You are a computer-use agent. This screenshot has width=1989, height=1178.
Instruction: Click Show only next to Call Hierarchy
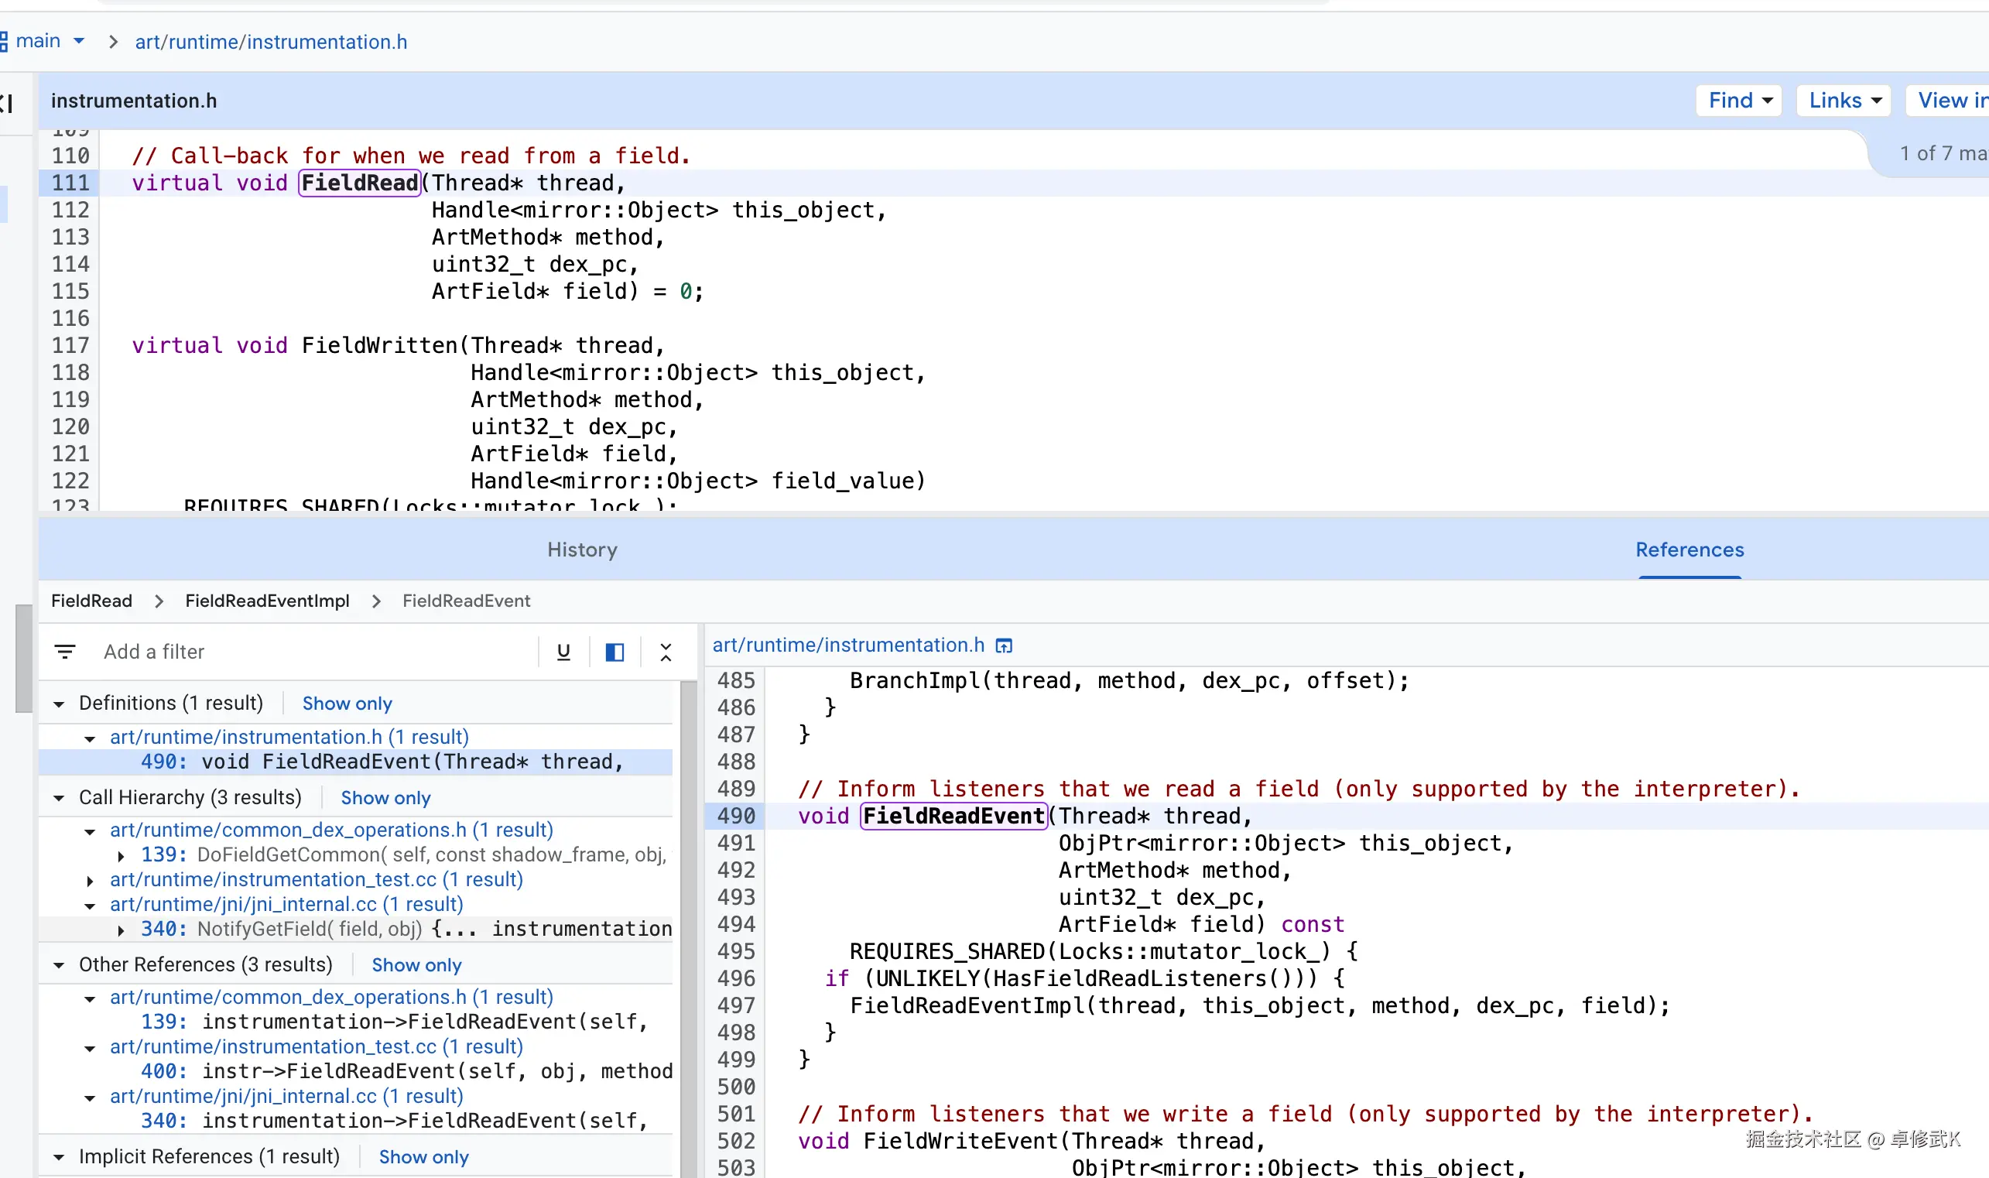point(385,798)
